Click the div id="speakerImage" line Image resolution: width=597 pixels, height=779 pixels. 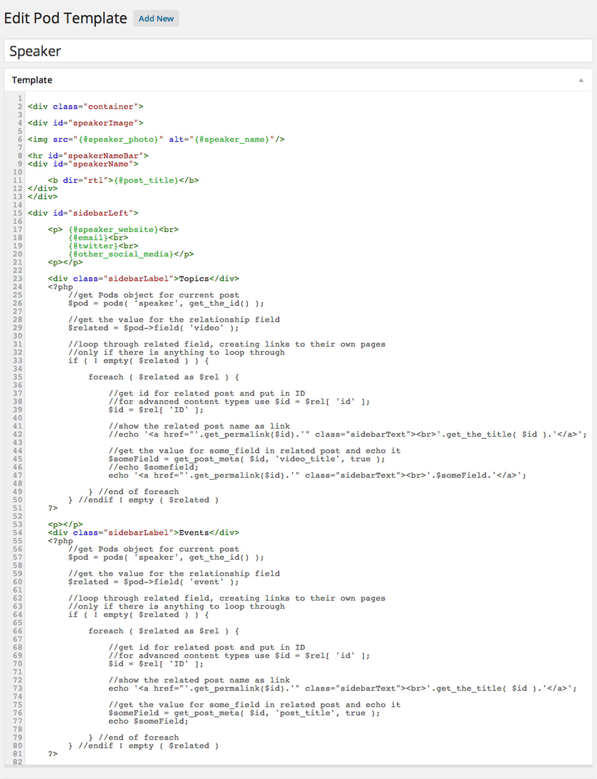(x=86, y=123)
